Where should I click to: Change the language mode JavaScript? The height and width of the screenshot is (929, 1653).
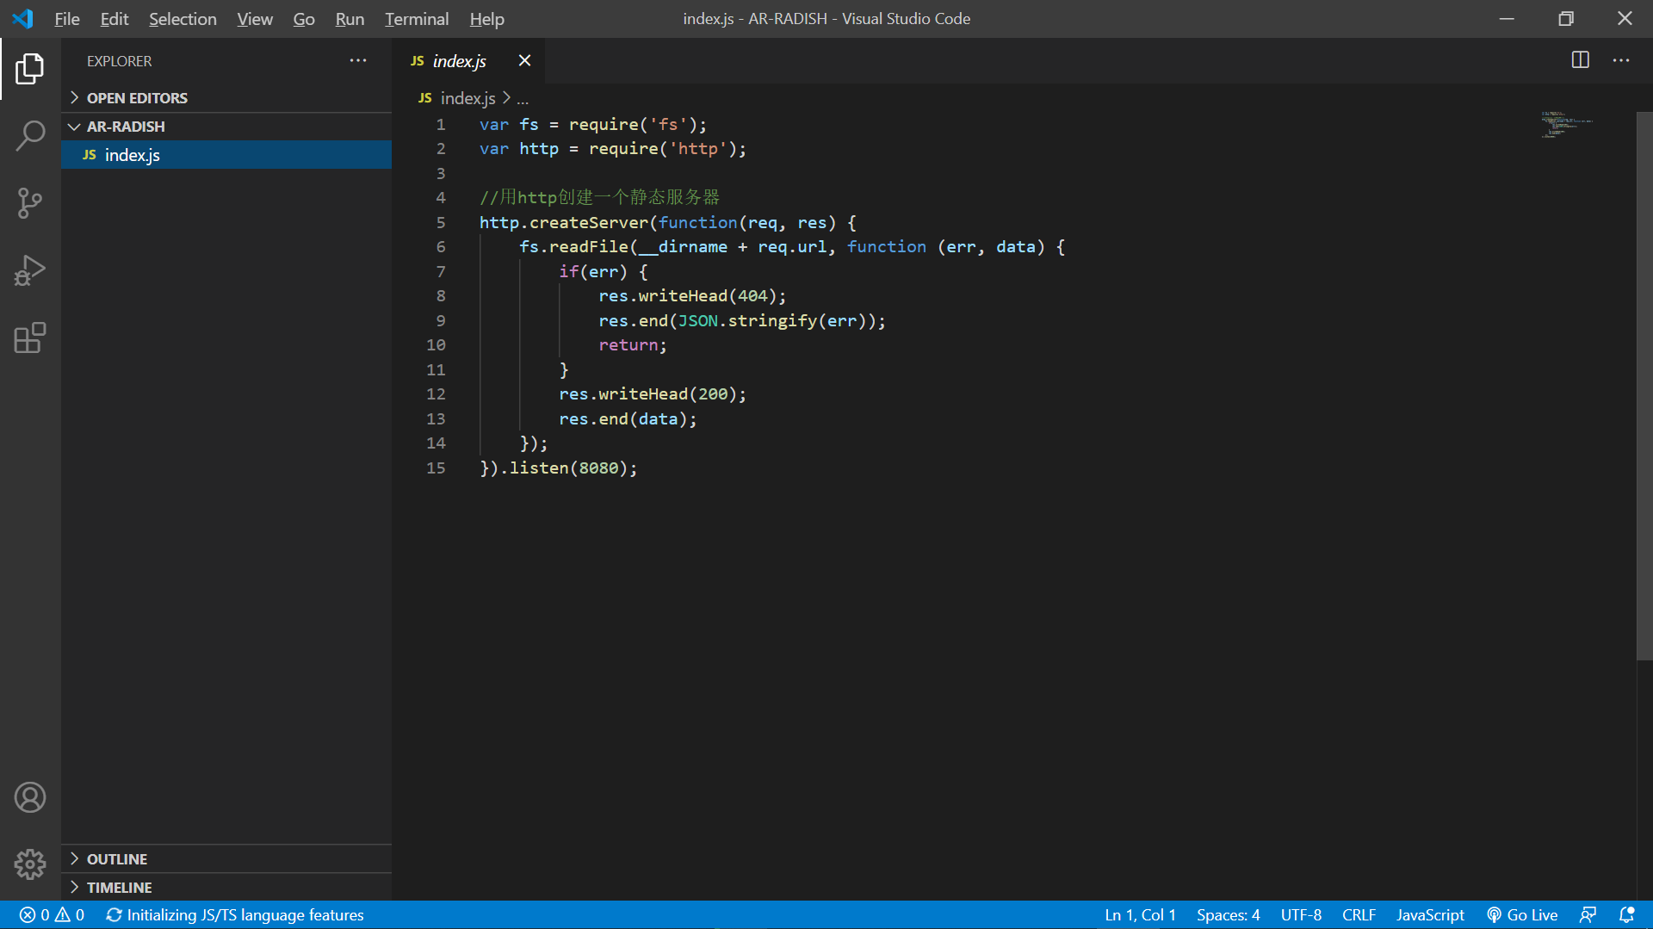(1429, 914)
